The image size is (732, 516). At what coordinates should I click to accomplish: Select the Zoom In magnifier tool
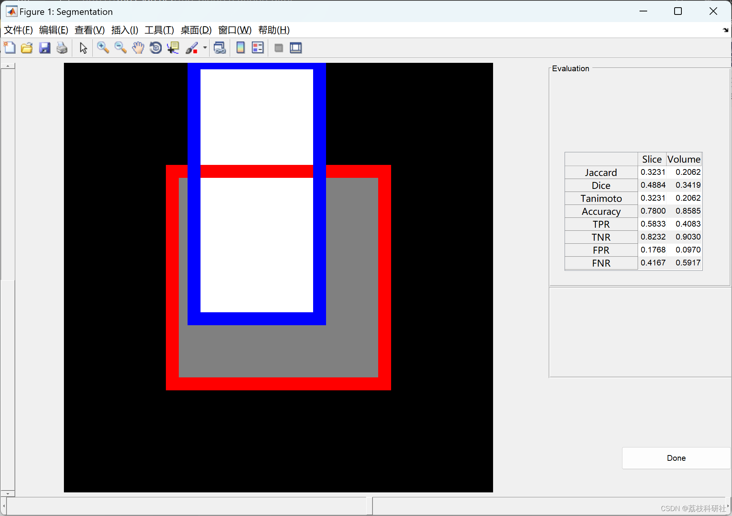[x=103, y=48]
